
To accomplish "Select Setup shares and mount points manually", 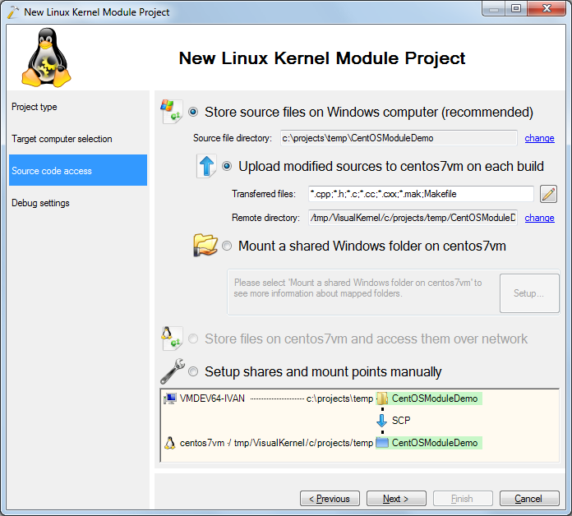I will 193,371.
